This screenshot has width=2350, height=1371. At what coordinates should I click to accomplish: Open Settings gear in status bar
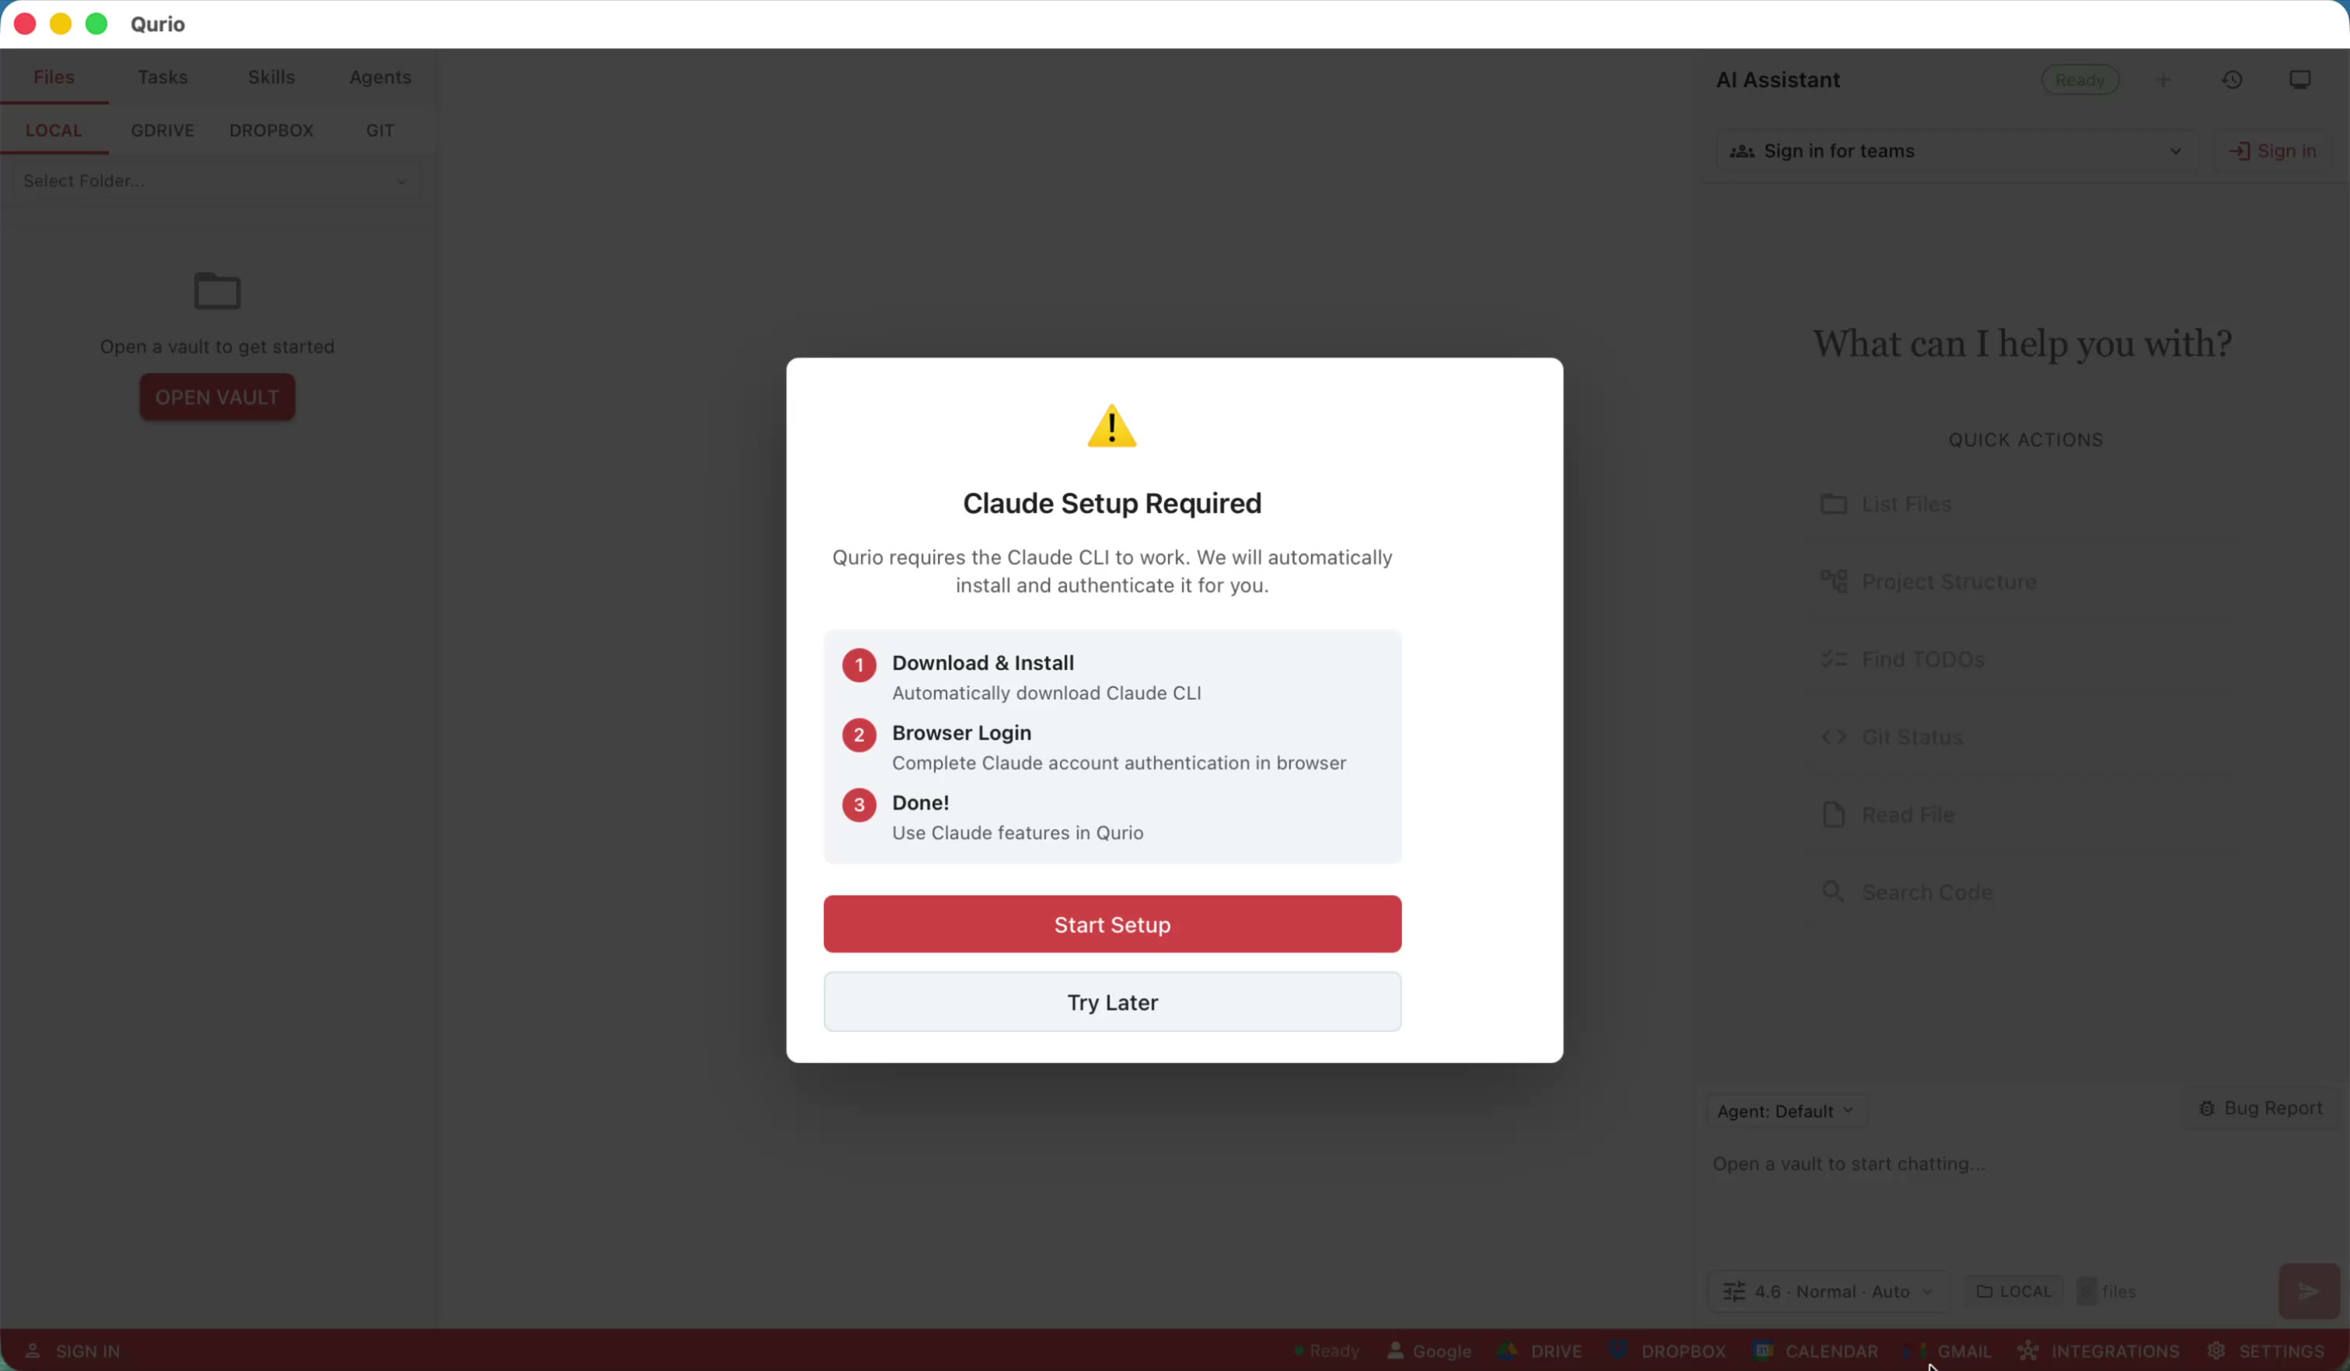pos(2267,1351)
